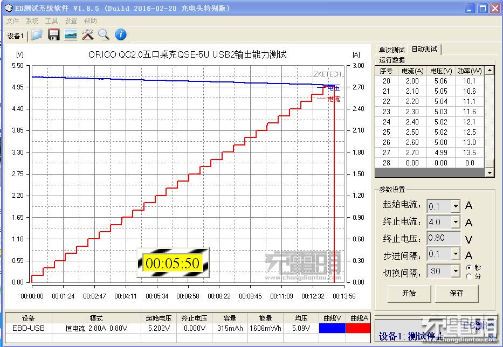Select the 设备1 device toolbar item

click(x=16, y=36)
